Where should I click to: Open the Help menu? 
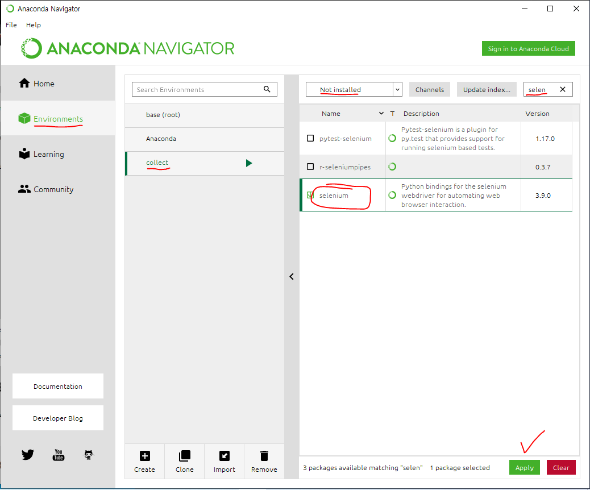pos(34,25)
